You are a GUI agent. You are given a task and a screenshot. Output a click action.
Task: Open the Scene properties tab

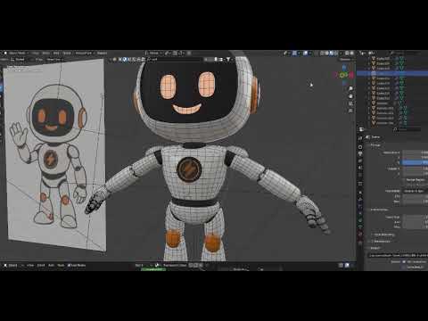360,168
